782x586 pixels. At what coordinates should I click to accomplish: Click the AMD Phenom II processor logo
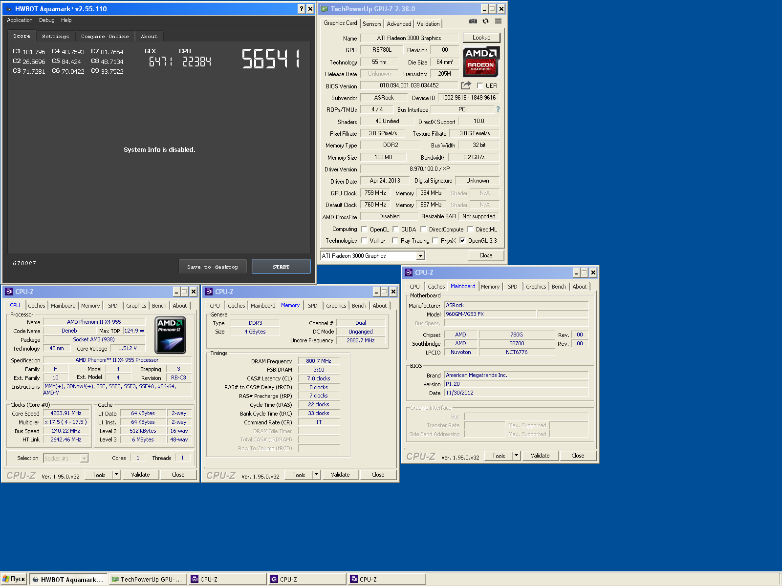170,335
